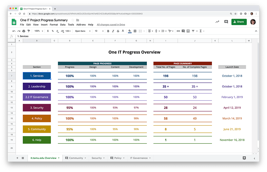Add a new sheet

[17, 158]
